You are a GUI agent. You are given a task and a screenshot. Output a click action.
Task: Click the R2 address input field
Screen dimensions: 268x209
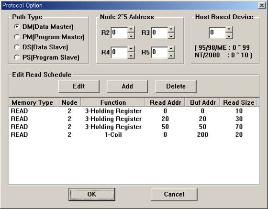click(119, 33)
